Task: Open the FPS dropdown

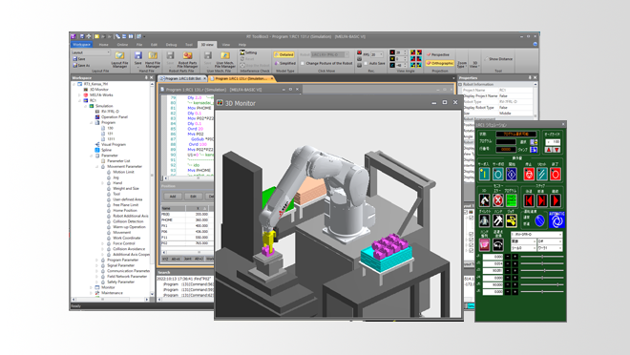Action: (376, 54)
